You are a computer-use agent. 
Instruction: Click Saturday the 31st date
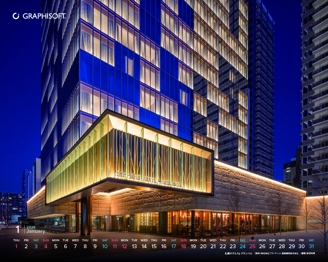pos(311,246)
